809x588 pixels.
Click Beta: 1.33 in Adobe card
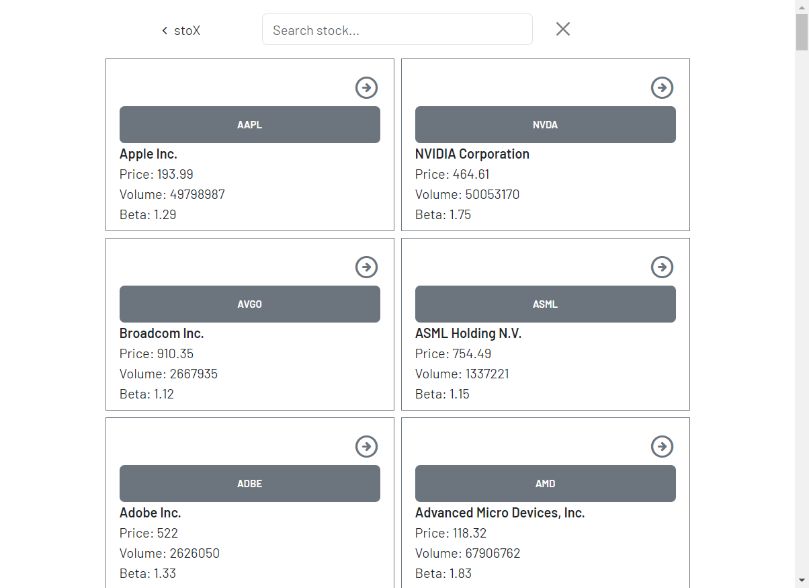tap(148, 573)
